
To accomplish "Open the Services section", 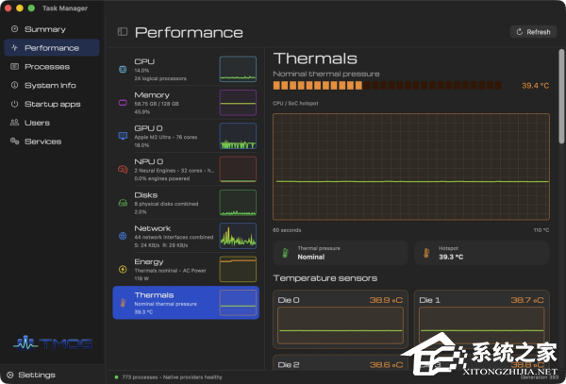I will click(x=52, y=142).
